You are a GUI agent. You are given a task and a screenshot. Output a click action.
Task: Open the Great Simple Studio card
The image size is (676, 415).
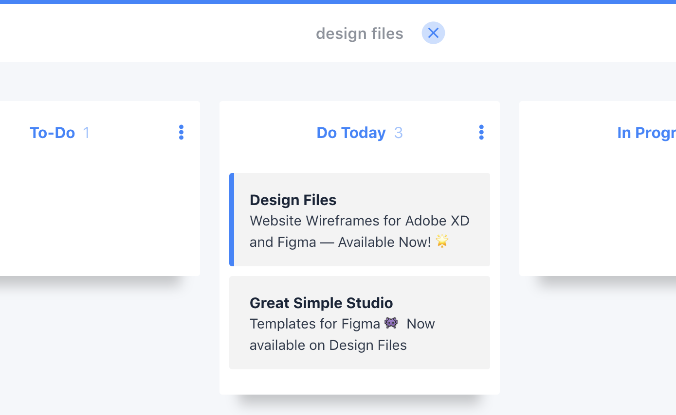click(360, 323)
